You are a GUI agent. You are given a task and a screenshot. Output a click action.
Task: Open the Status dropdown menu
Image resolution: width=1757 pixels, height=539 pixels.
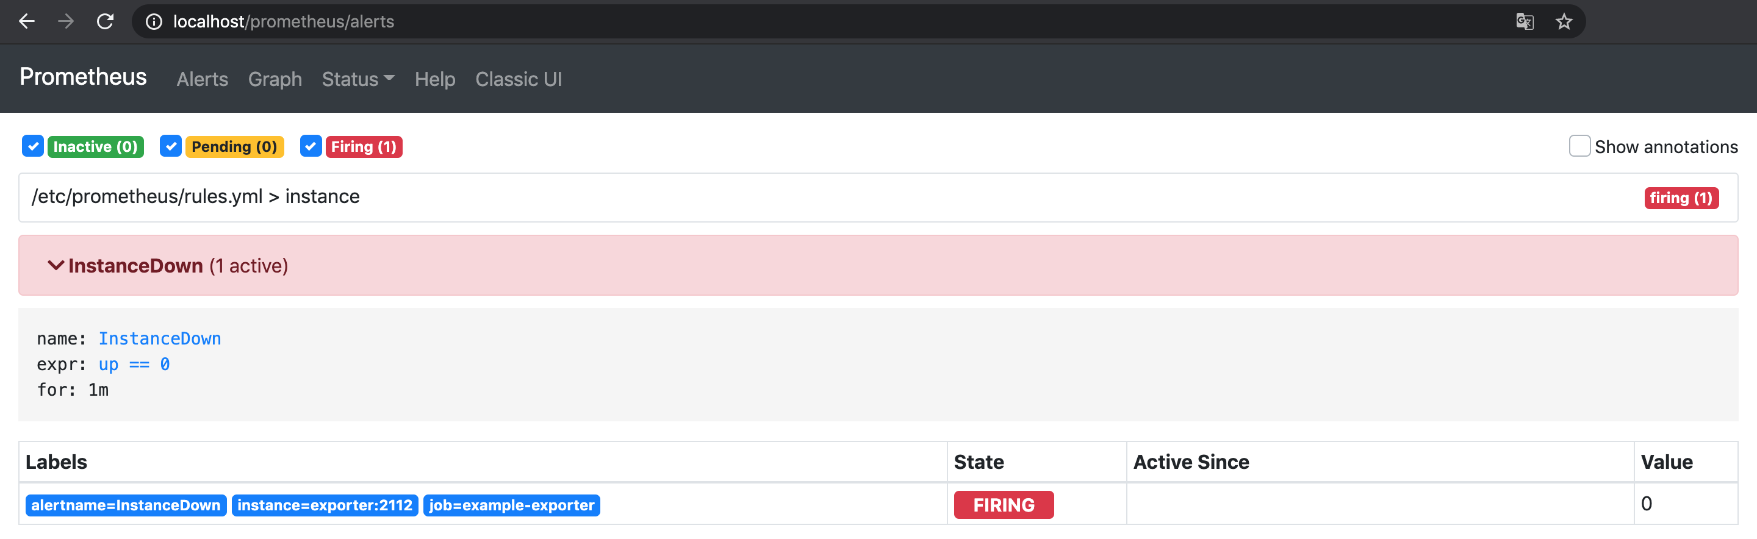(358, 79)
